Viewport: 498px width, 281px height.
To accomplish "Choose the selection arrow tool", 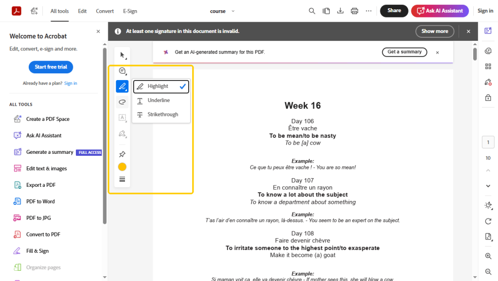I will coord(122,55).
